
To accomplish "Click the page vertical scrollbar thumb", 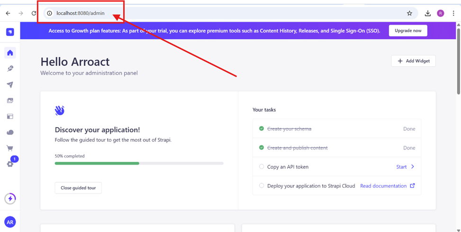I will [x=458, y=62].
